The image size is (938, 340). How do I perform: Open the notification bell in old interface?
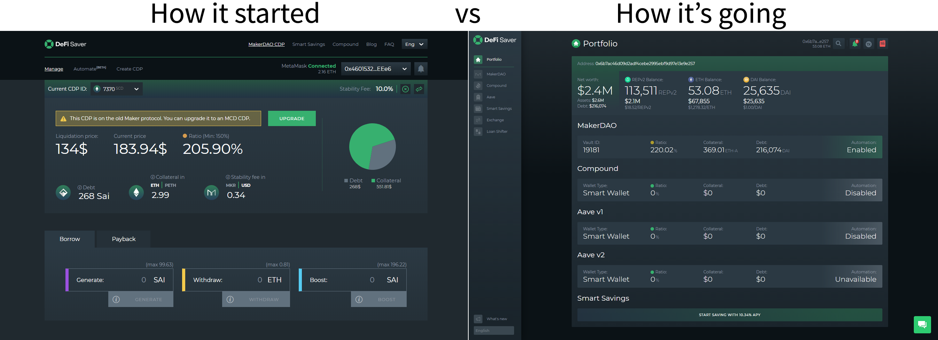coord(421,69)
